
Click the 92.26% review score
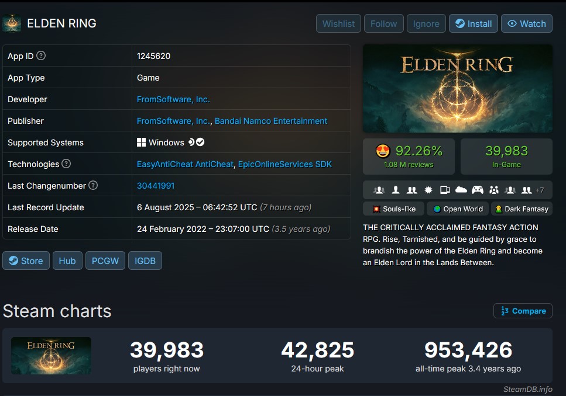click(419, 151)
